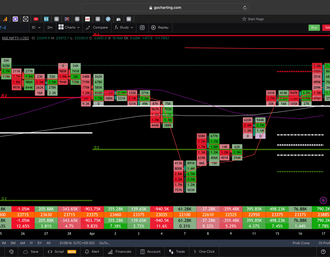Open the 1D timeframe dropdown
This screenshot has width=330, height=257.
[x=36, y=27]
